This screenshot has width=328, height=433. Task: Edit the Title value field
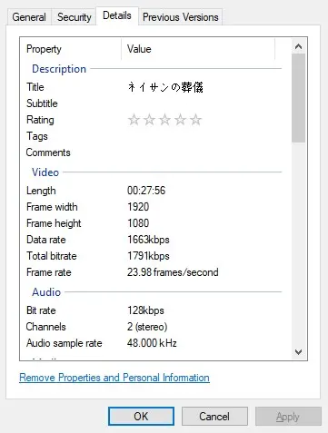tap(165, 87)
